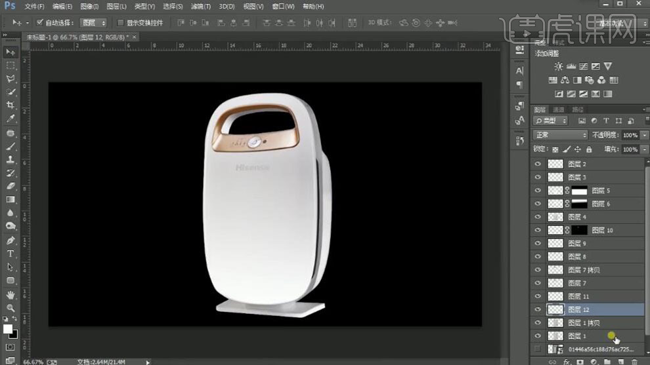Viewport: 650px width, 365px height.
Task: Select the Move tool in the toolbox
Action: tap(11, 52)
